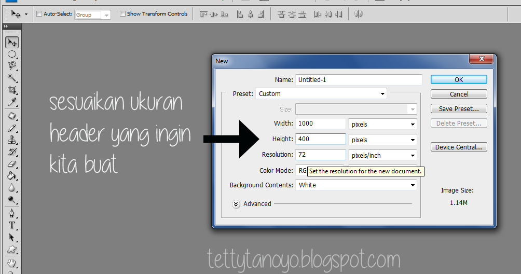521x274 pixels.
Task: Enable the Auto-Select checkbox
Action: coord(39,14)
